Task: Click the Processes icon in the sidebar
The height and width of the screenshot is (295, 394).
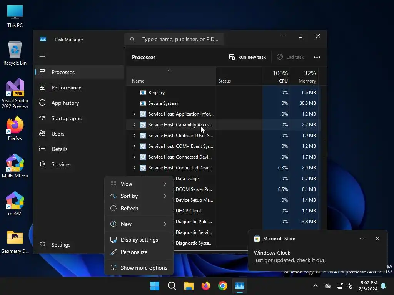Action: tap(42, 72)
